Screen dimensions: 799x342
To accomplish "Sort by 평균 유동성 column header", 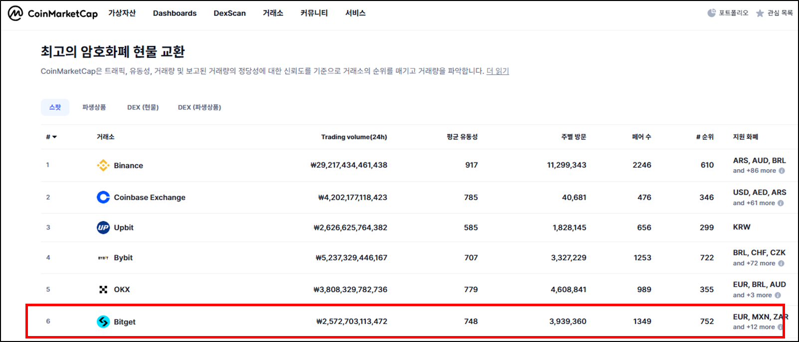I will [462, 137].
